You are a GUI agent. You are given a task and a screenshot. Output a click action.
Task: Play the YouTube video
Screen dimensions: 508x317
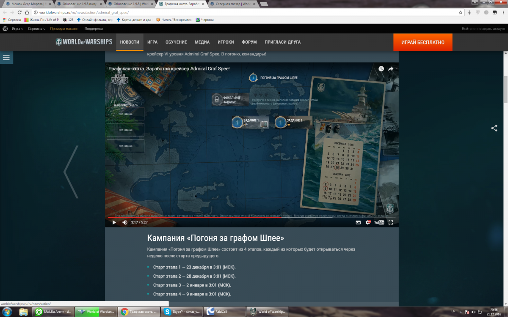(x=114, y=222)
